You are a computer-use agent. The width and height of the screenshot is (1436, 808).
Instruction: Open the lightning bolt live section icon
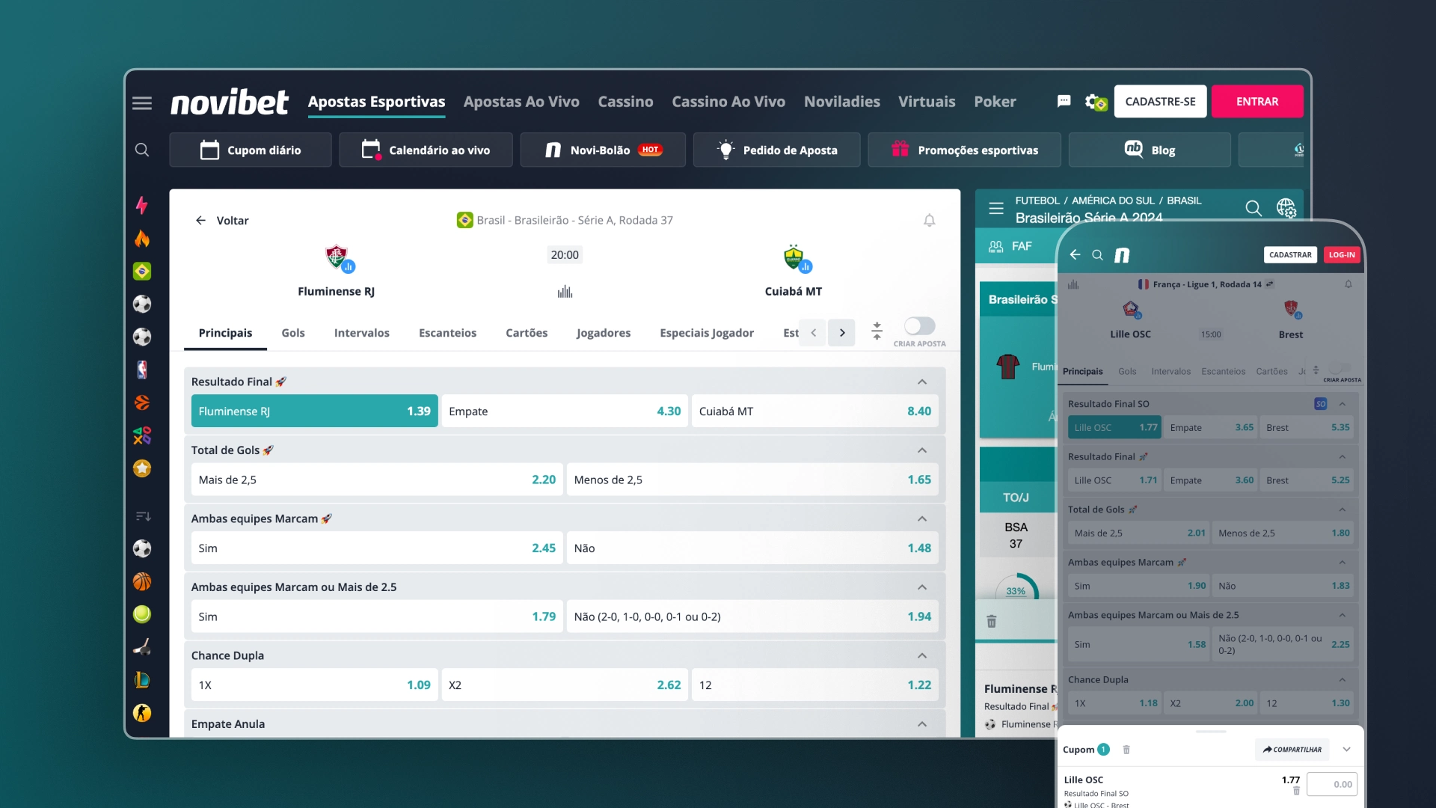point(142,205)
